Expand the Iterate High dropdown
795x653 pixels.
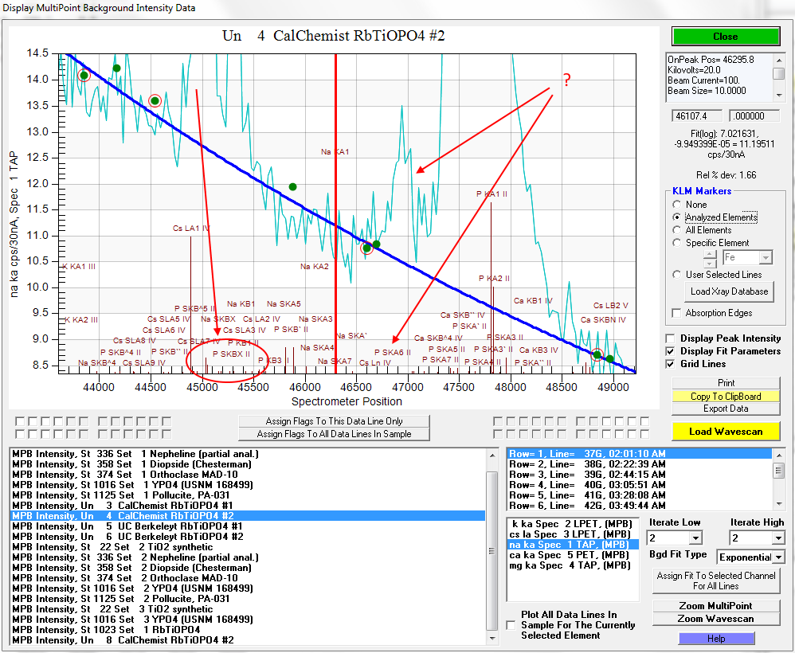[x=777, y=539]
